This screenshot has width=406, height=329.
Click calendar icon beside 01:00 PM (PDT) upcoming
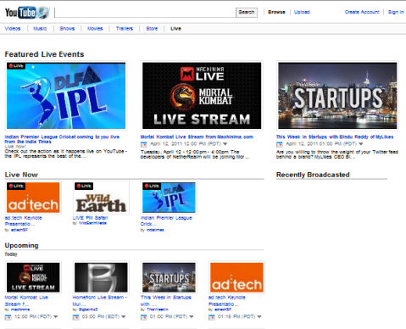tap(144, 317)
